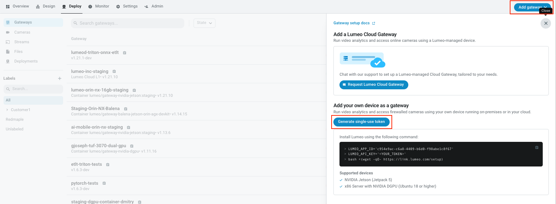Open gateway lumeo-orin-nx-16gb-staging
The width and height of the screenshot is (556, 204).
click(x=100, y=90)
